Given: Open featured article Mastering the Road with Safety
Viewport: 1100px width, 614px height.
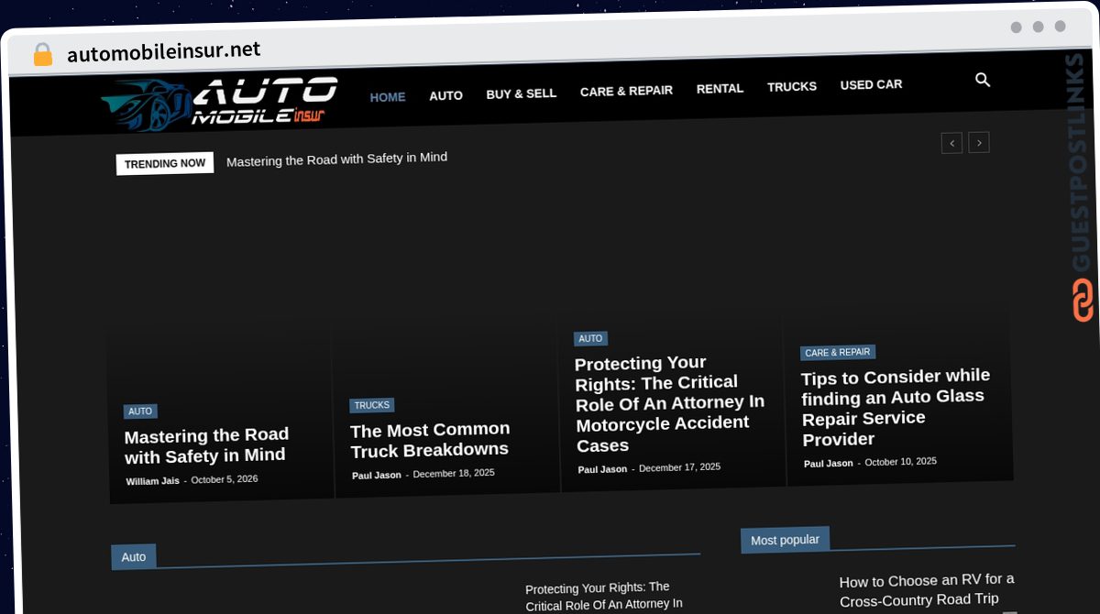Looking at the screenshot, I should pos(206,445).
